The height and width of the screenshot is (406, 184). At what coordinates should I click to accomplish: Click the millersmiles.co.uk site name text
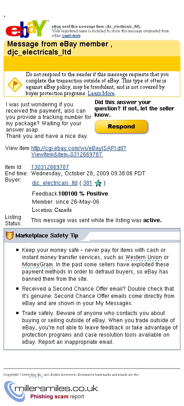click(x=56, y=388)
